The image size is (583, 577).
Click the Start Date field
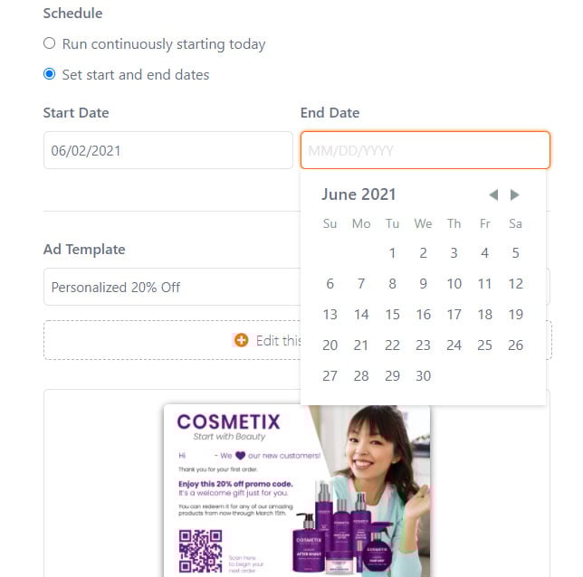167,150
